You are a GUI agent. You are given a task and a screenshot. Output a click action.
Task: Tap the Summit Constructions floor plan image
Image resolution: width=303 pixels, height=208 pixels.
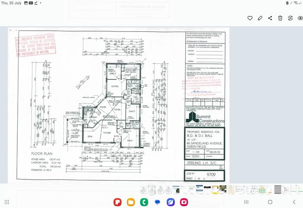point(119,105)
